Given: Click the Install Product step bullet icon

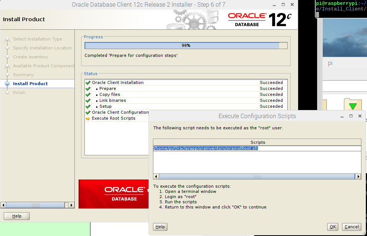Looking at the screenshot, I should point(7,84).
